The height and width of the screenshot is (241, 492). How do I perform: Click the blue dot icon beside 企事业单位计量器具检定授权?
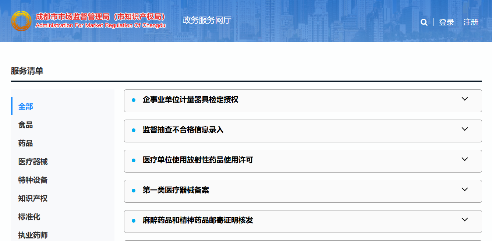(x=133, y=100)
